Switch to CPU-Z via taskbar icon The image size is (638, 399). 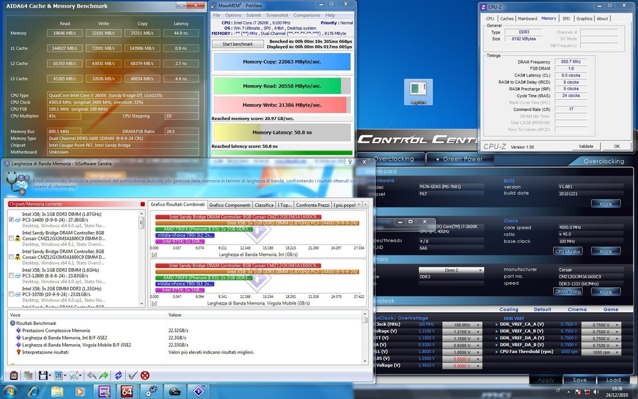coord(103,392)
